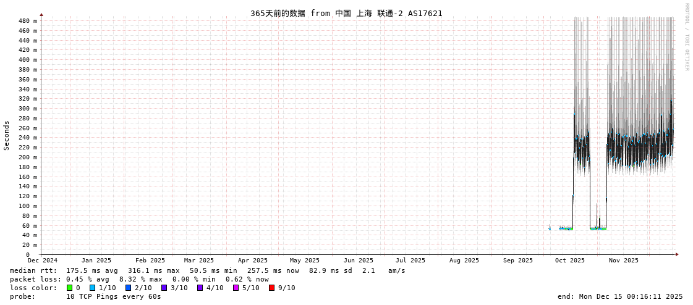This screenshot has width=693, height=305.
Task: Click the median rtt statistics line
Action: tap(207, 270)
